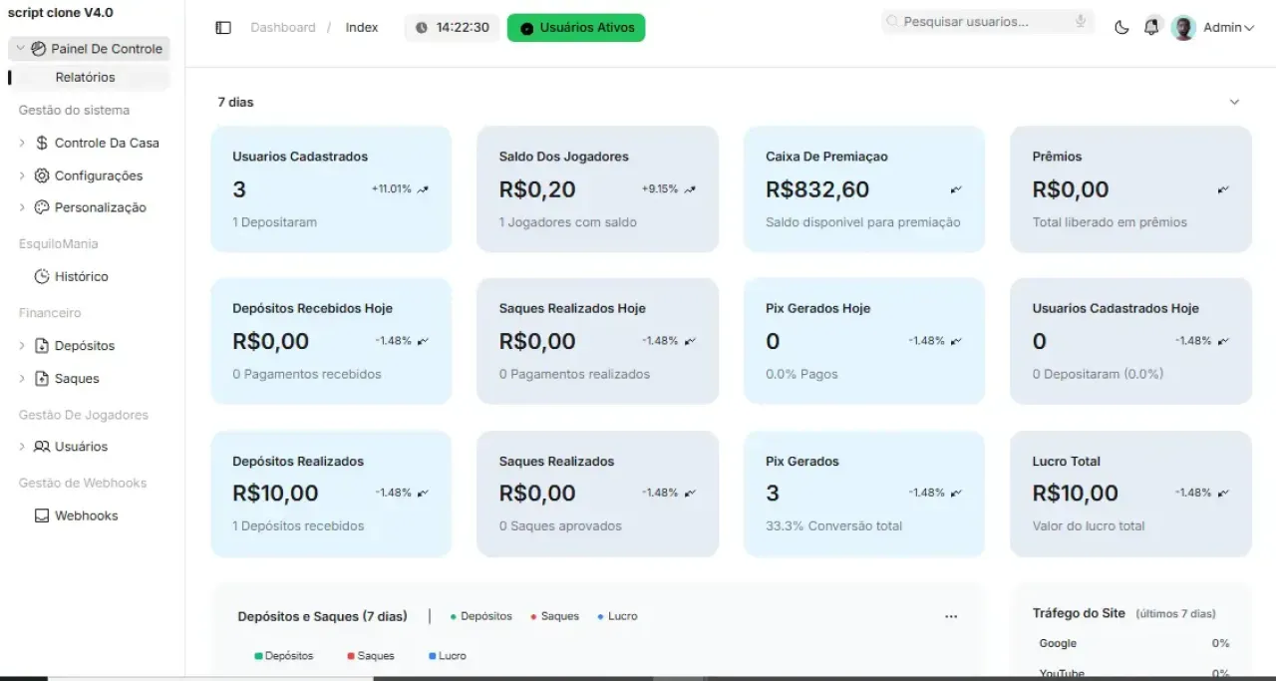This screenshot has height=681, width=1276.
Task: Click the Usuários Ativos status indicator
Action: coord(575,27)
